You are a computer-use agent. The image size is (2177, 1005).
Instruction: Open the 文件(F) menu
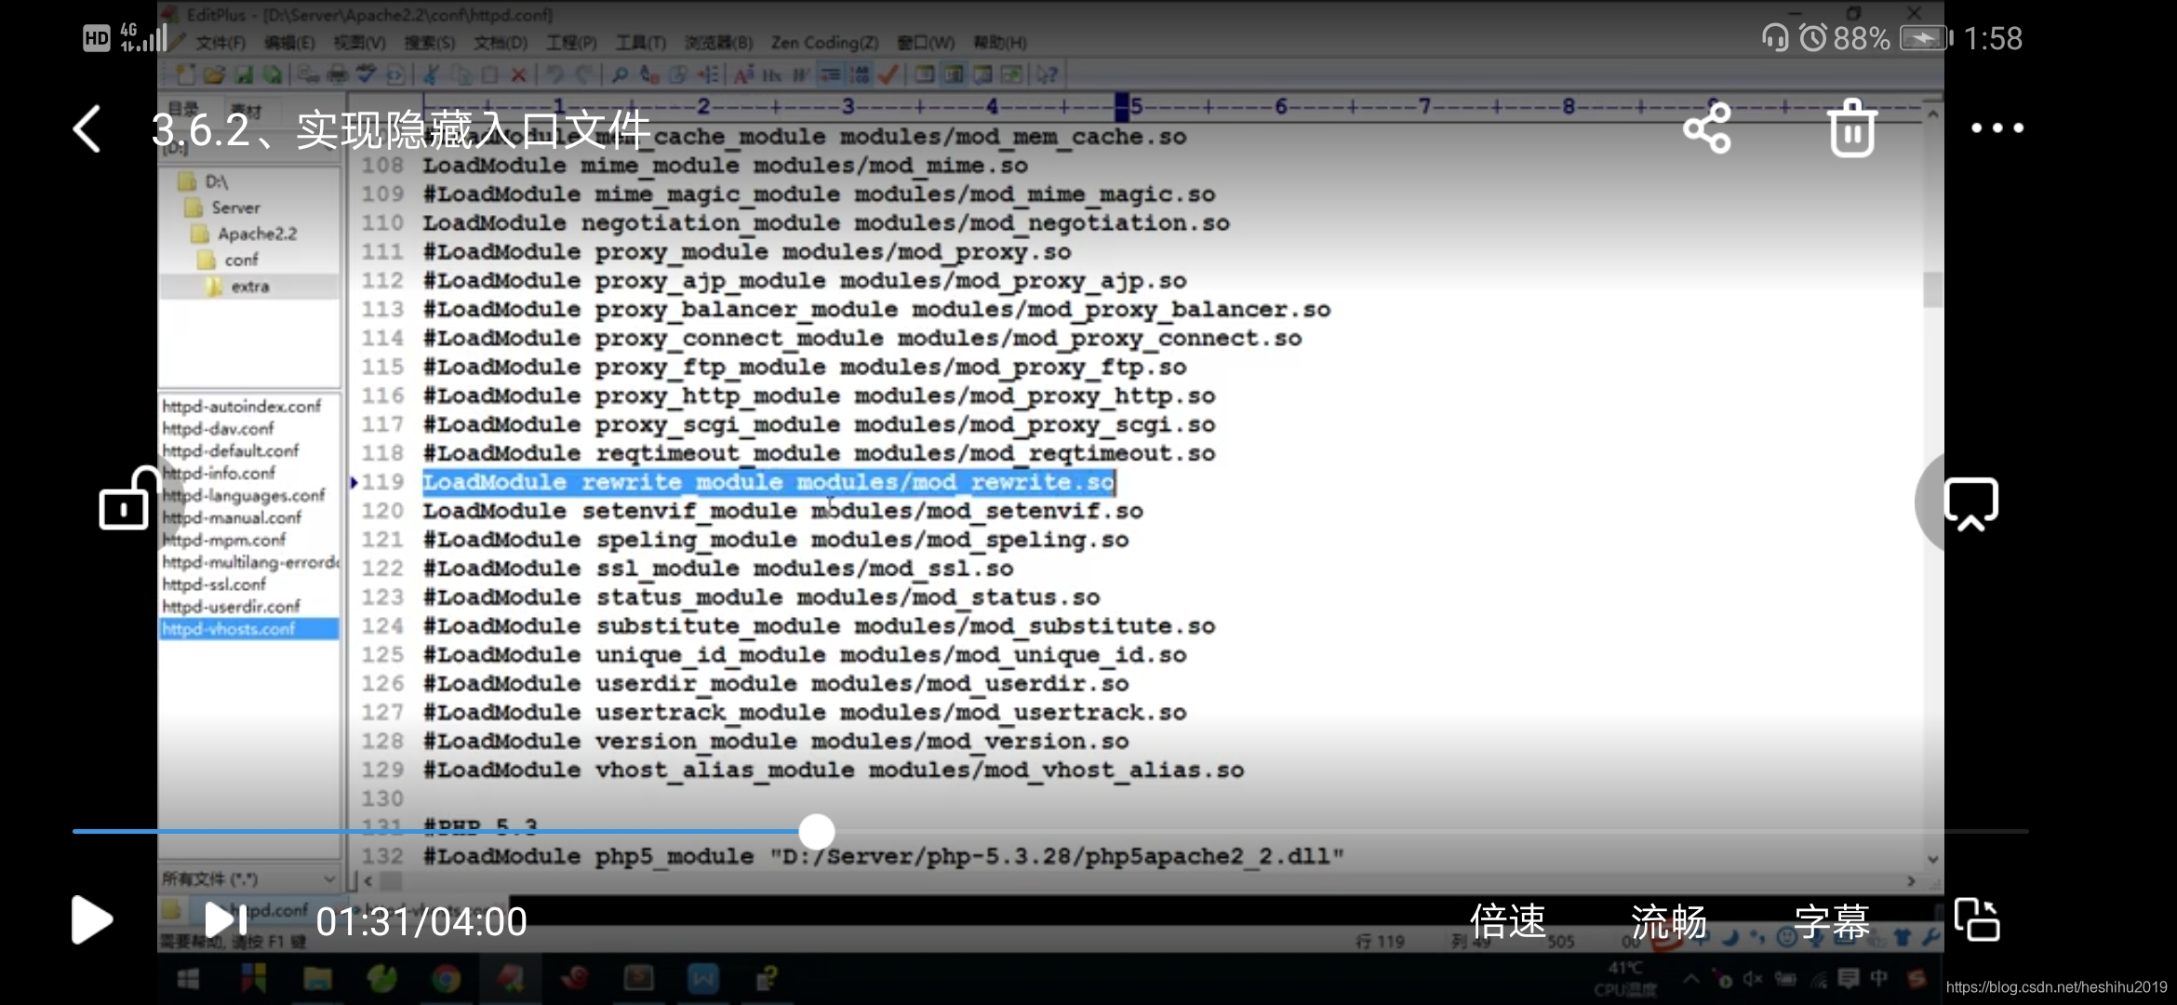[x=220, y=43]
